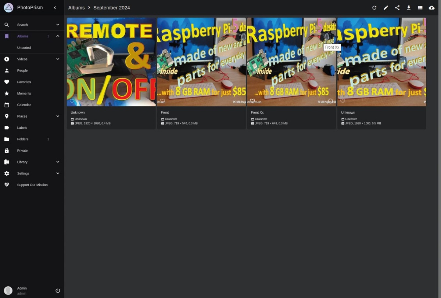Screen dimensions: 441x298
Task: Click the PhotoPrism title text
Action: (x=30, y=8)
